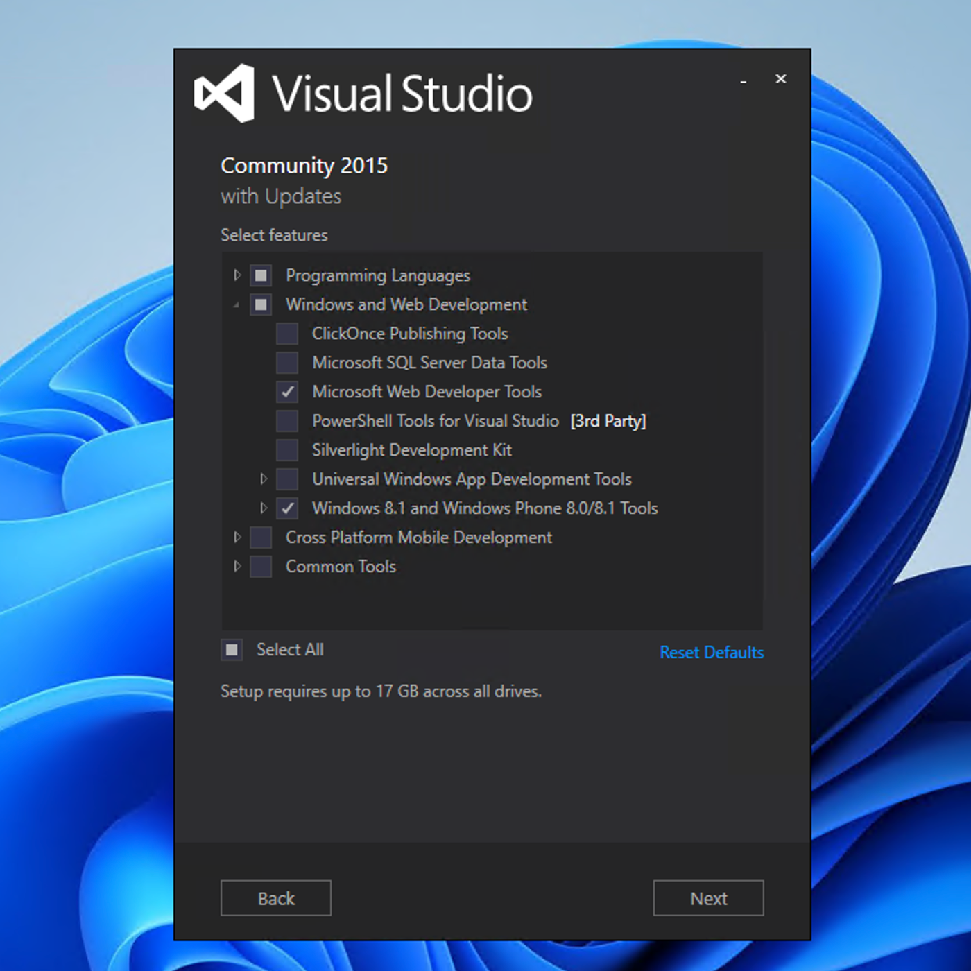Select Cross Platform Mobile Development label

(x=419, y=538)
